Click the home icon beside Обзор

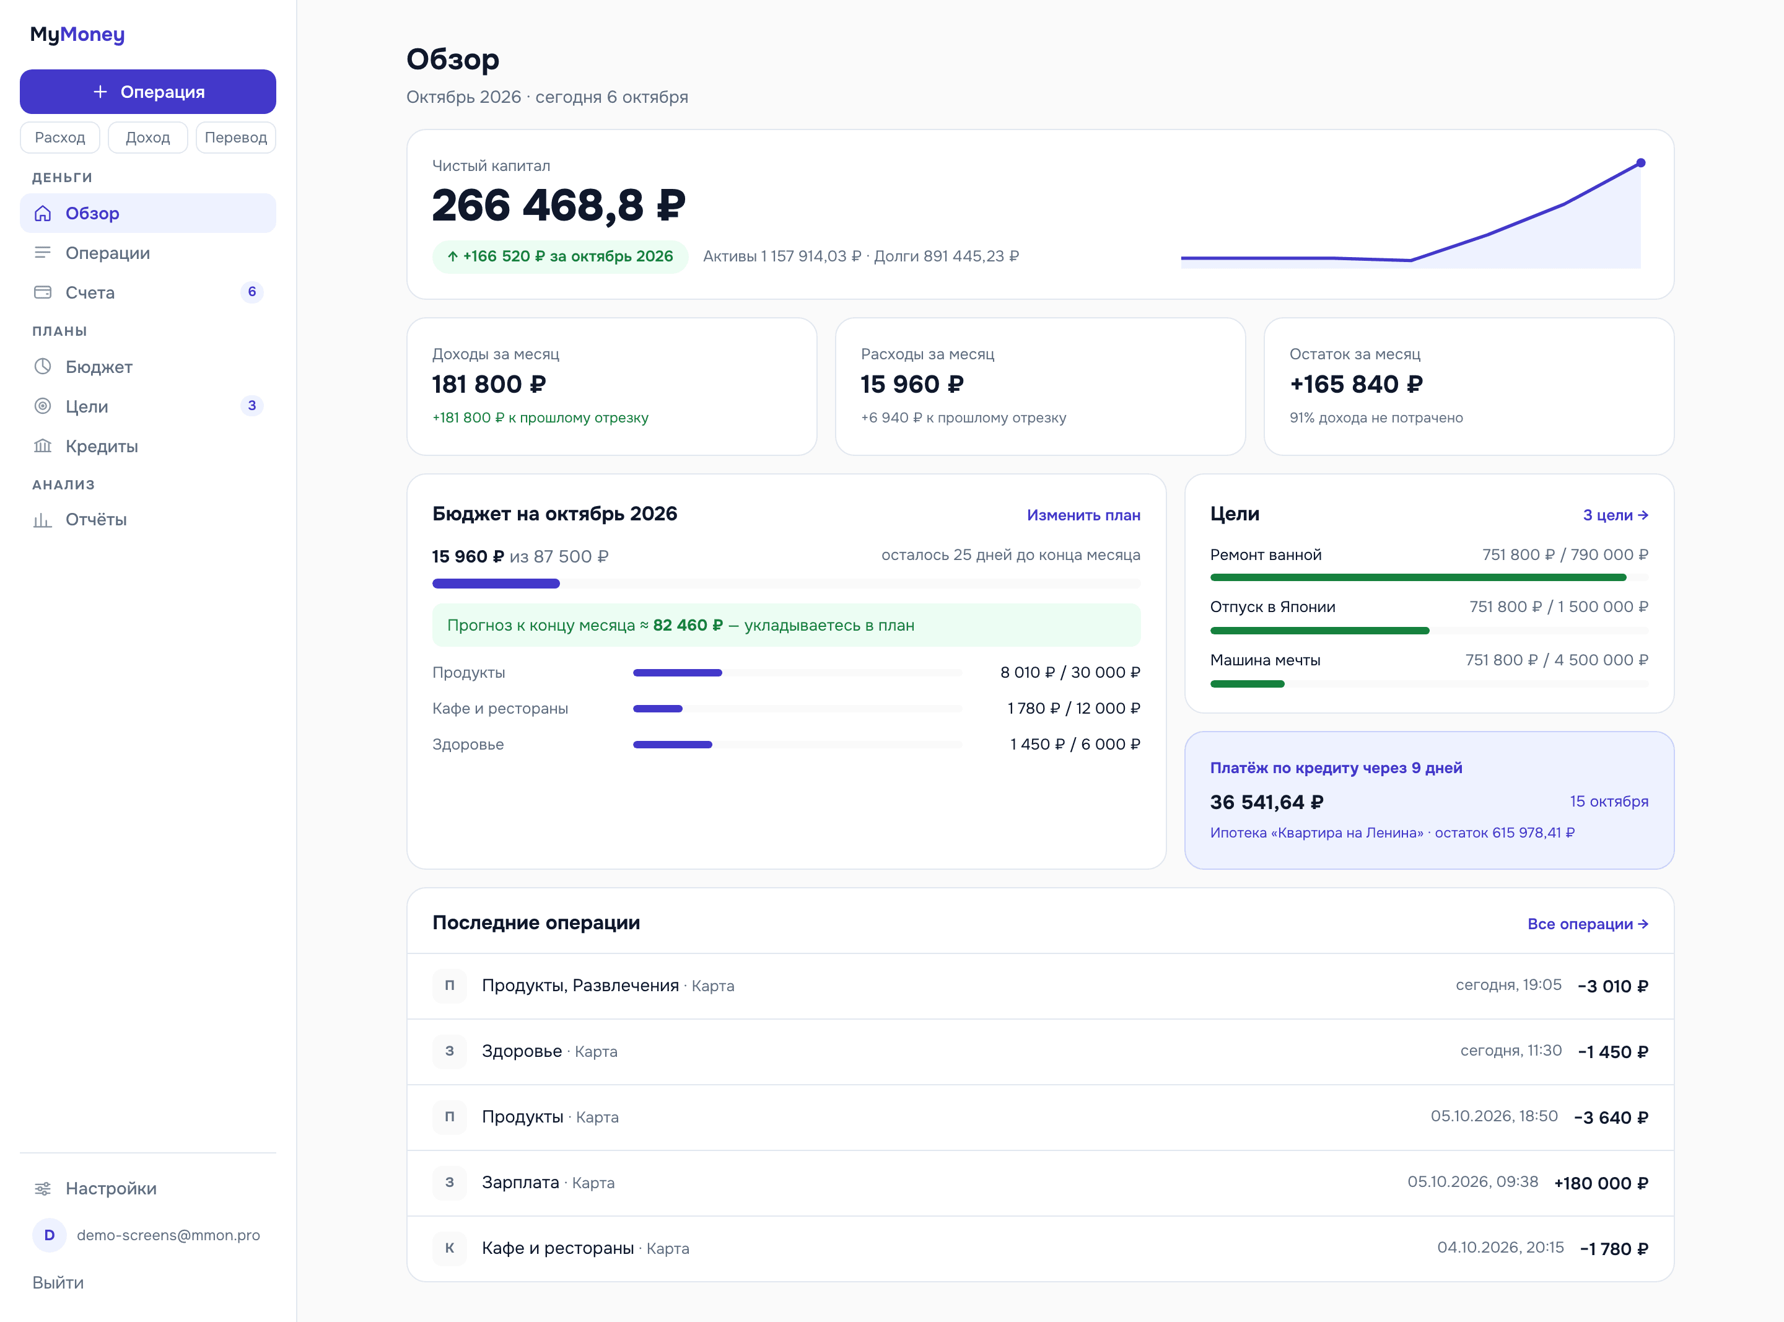pyautogui.click(x=42, y=213)
